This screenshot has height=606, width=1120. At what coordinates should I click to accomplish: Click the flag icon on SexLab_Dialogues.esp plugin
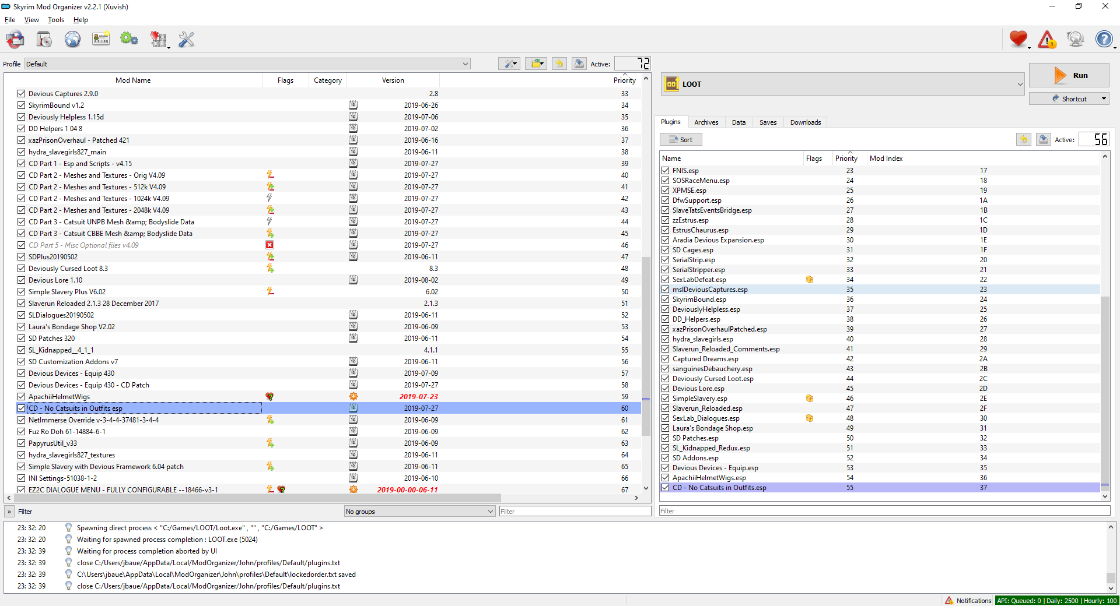(810, 418)
